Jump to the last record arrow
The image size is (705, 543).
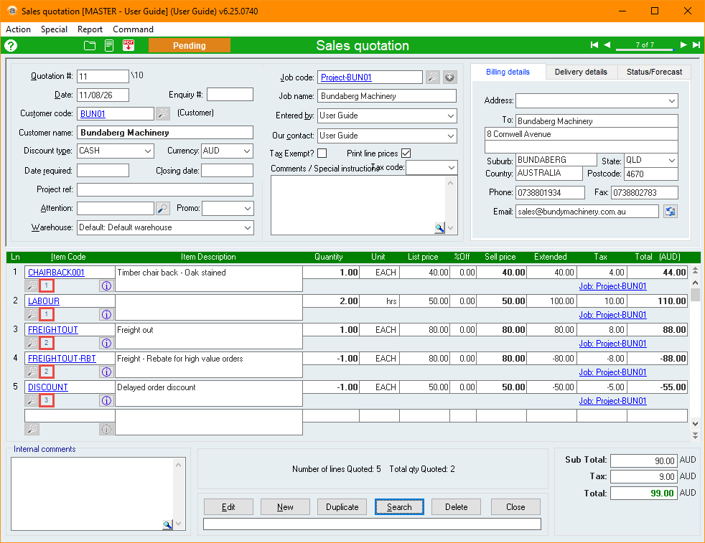pyautogui.click(x=696, y=45)
